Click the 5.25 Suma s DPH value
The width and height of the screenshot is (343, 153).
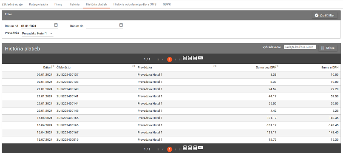[336, 111]
